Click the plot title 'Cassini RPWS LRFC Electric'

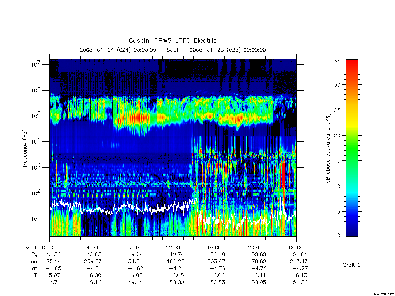point(172,40)
